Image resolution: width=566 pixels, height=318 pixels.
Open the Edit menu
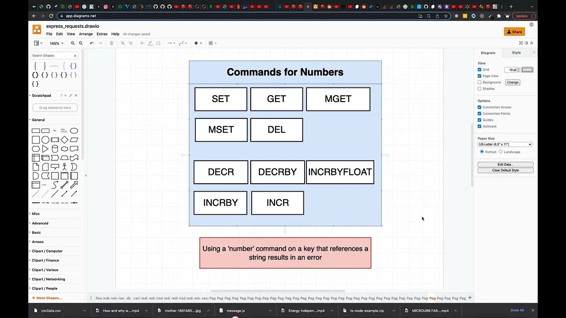(59, 34)
